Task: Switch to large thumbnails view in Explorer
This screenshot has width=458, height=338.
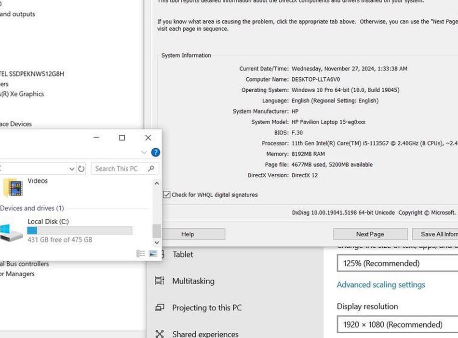Action: 153,253
